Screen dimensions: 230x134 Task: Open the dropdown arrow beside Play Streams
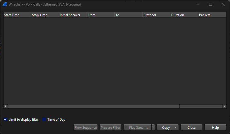153,127
